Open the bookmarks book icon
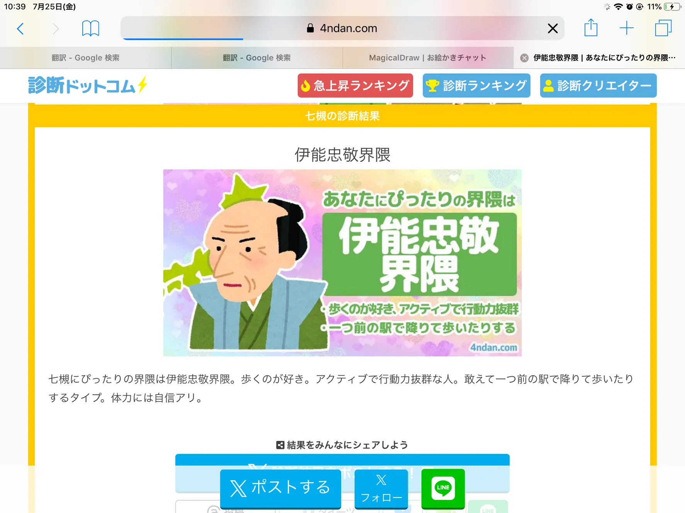 [90, 28]
